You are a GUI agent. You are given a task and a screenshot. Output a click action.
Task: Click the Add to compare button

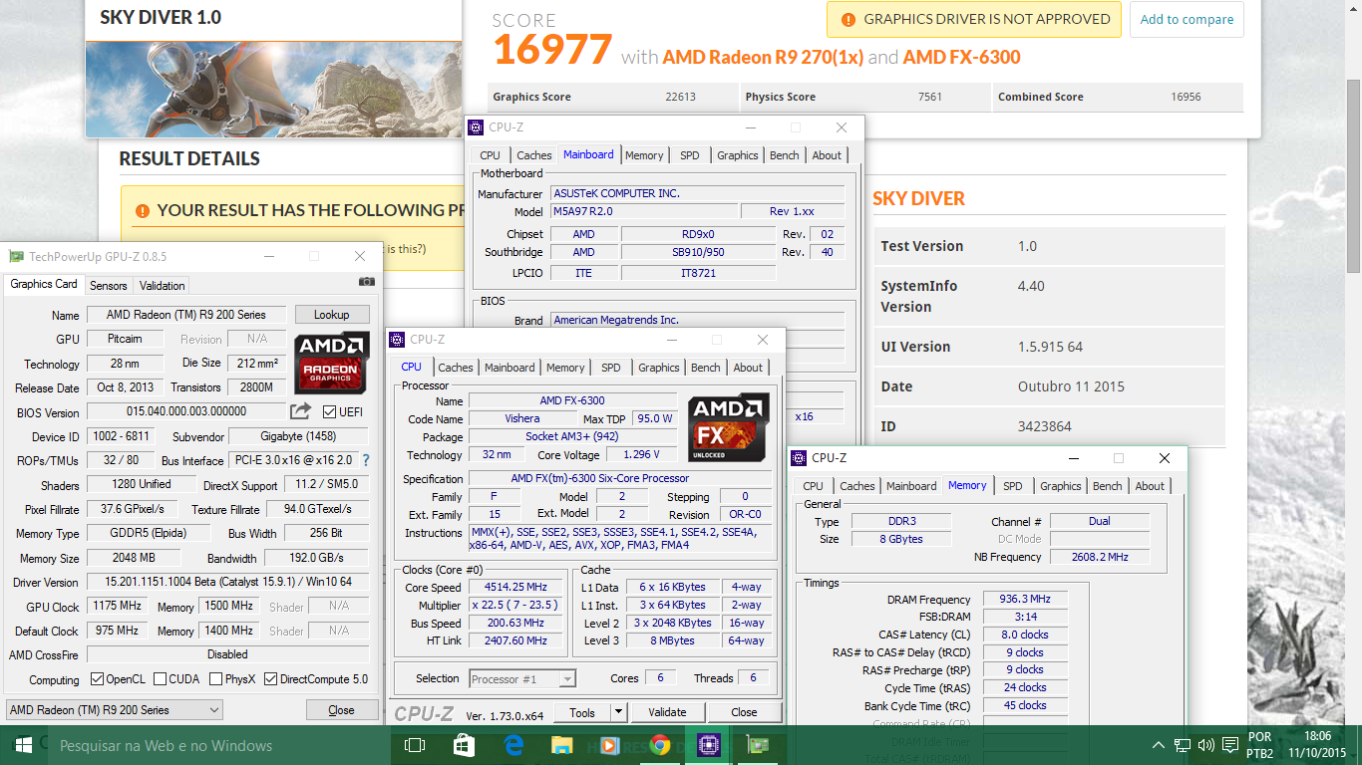pos(1187,19)
